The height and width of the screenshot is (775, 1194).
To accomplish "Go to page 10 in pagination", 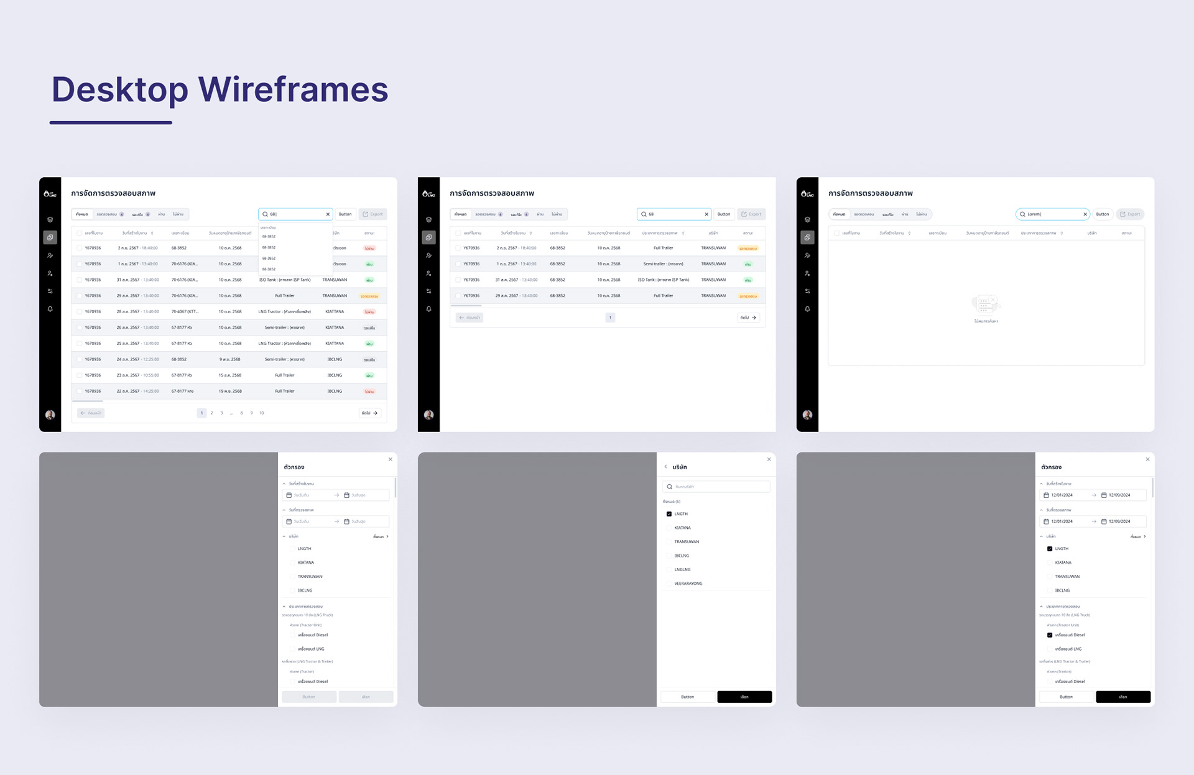I will pos(262,413).
